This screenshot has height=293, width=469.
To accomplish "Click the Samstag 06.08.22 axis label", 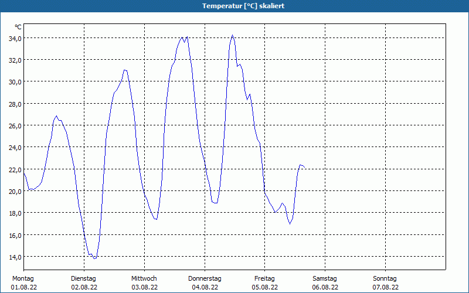I will click(x=325, y=283).
